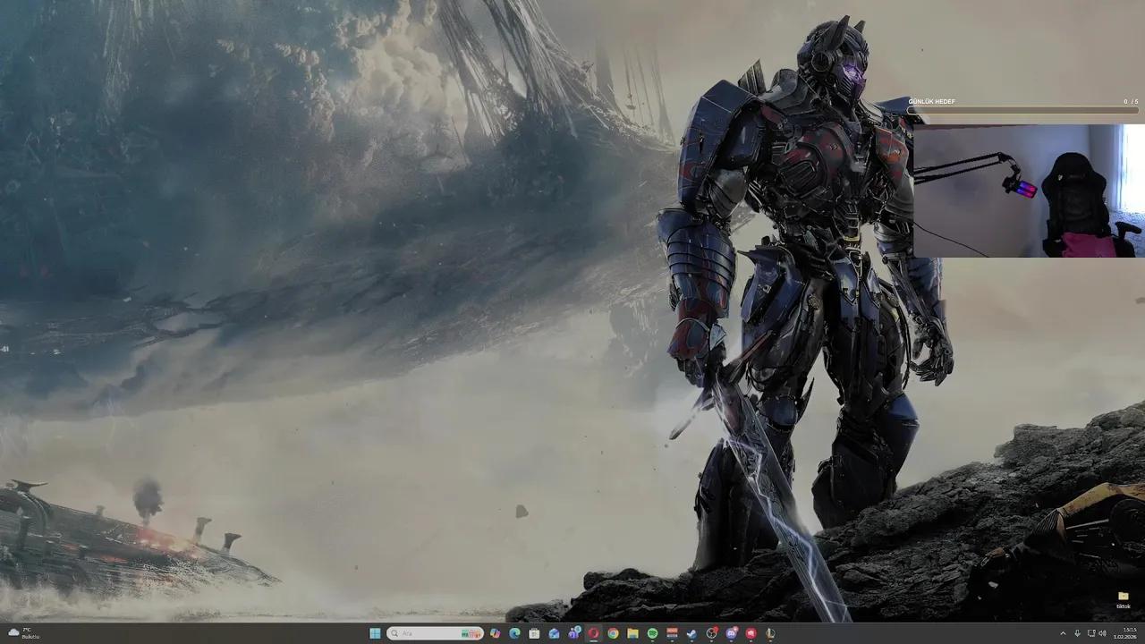Click the Günlük Hedef progress bar
The height and width of the screenshot is (644, 1145).
(x=1022, y=110)
